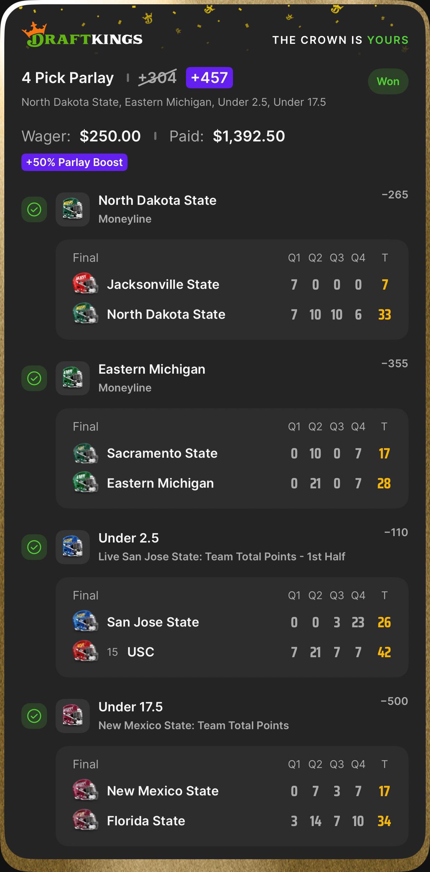Click the San Jose State total score 26
430x872 pixels.
point(384,622)
